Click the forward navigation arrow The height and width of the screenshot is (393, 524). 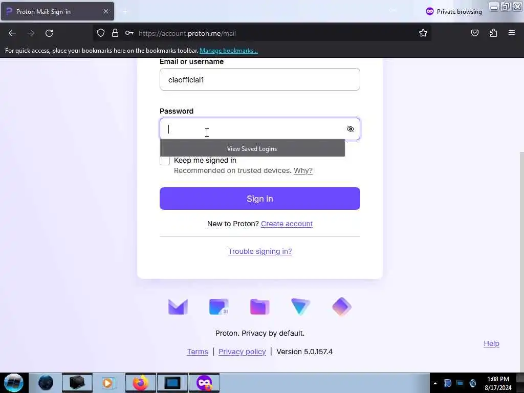[x=31, y=33]
